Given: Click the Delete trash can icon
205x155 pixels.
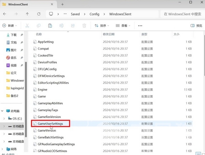Looking at the screenshot, I should [x=84, y=26].
